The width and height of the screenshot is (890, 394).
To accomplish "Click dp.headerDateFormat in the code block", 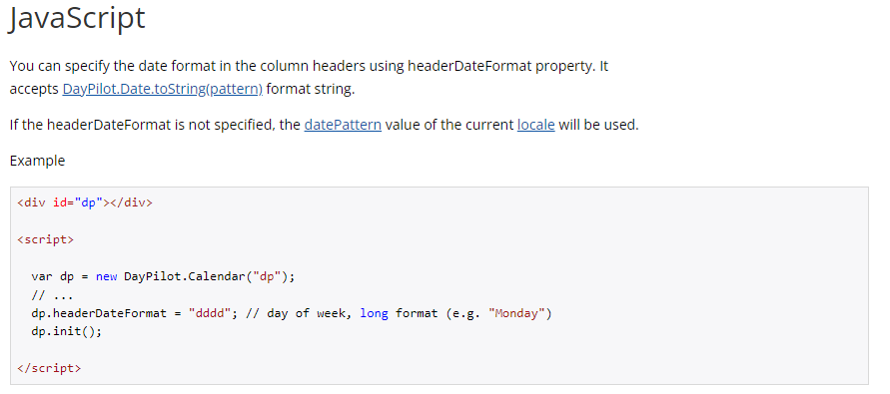I will (x=99, y=313).
